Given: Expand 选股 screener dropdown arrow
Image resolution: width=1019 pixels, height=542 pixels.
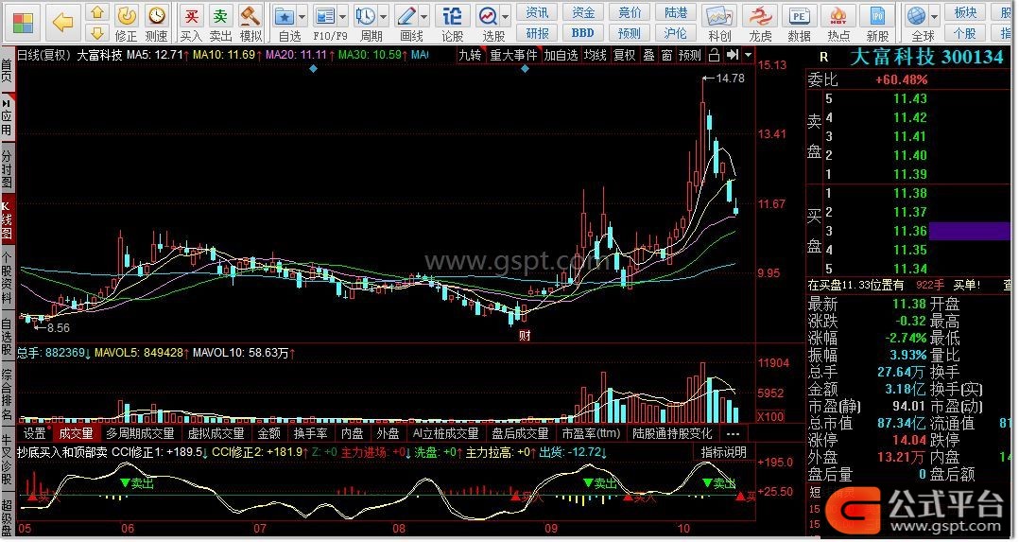Looking at the screenshot, I should [505, 16].
